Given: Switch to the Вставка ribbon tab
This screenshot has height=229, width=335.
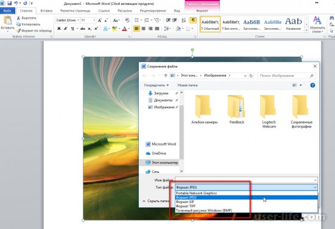Looking at the screenshot, I should [46, 10].
